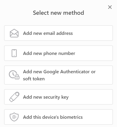Choose Add new email address option

[x=58, y=33]
